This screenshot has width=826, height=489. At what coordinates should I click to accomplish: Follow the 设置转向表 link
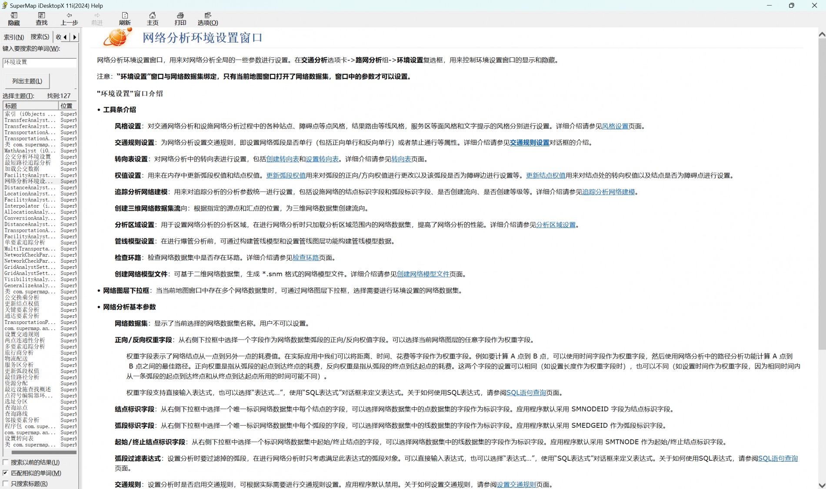pyautogui.click(x=322, y=159)
